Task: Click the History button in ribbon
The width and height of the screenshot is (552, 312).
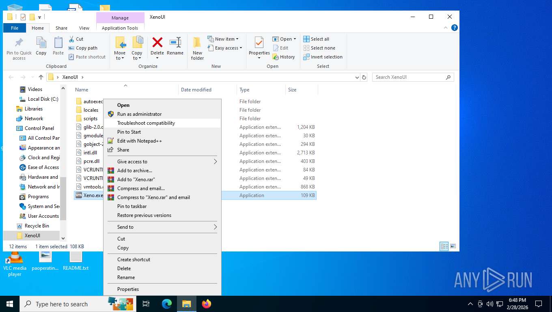Action: (284, 57)
